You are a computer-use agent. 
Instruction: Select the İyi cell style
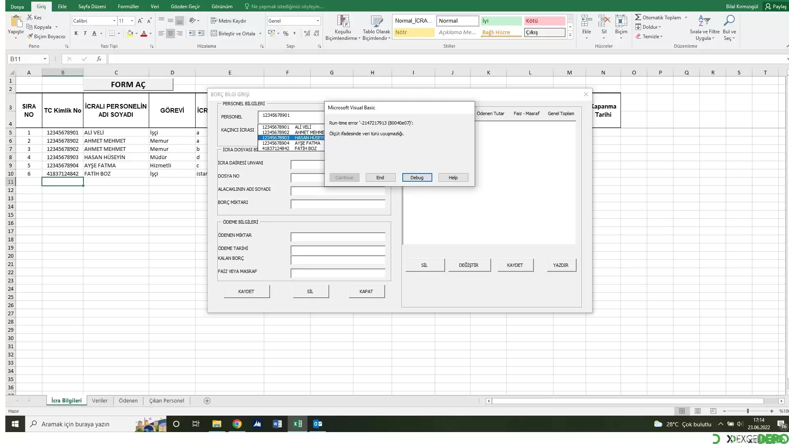pyautogui.click(x=501, y=21)
